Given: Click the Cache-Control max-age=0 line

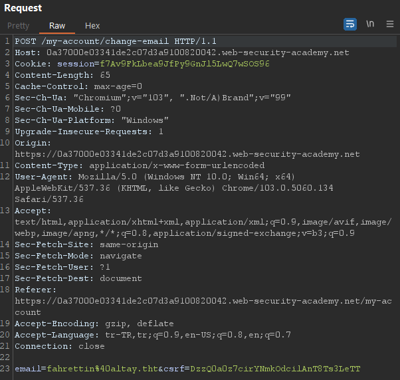Looking at the screenshot, I should [78, 86].
